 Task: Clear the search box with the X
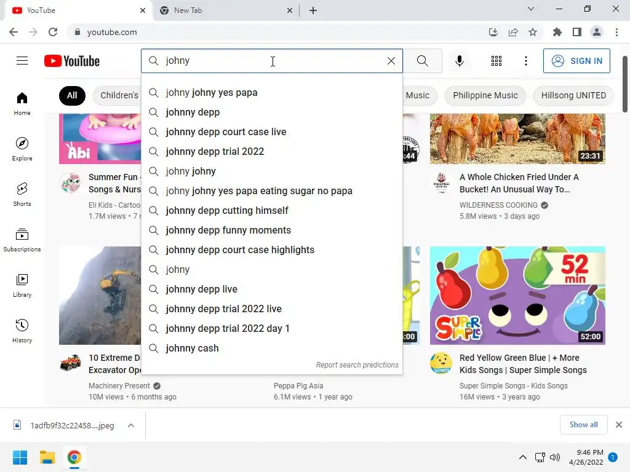[x=391, y=61]
